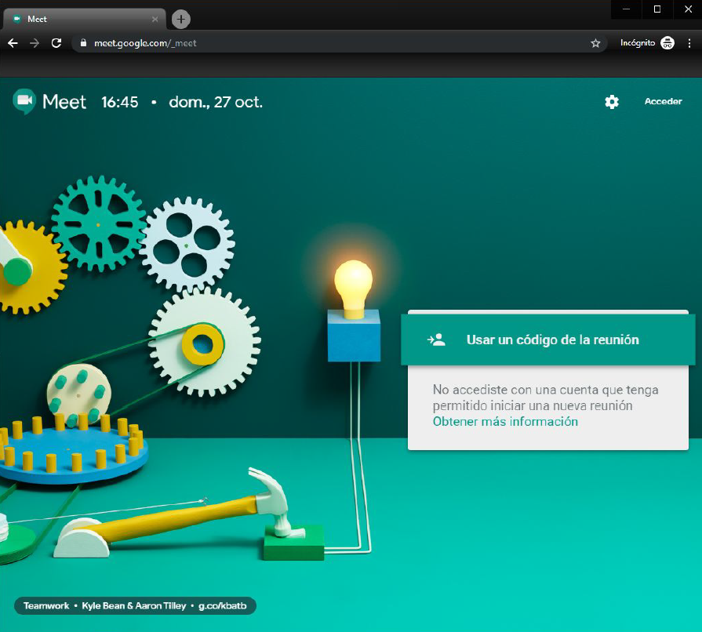The height and width of the screenshot is (632, 702).
Task: Click the Meet product name text
Action: (64, 102)
